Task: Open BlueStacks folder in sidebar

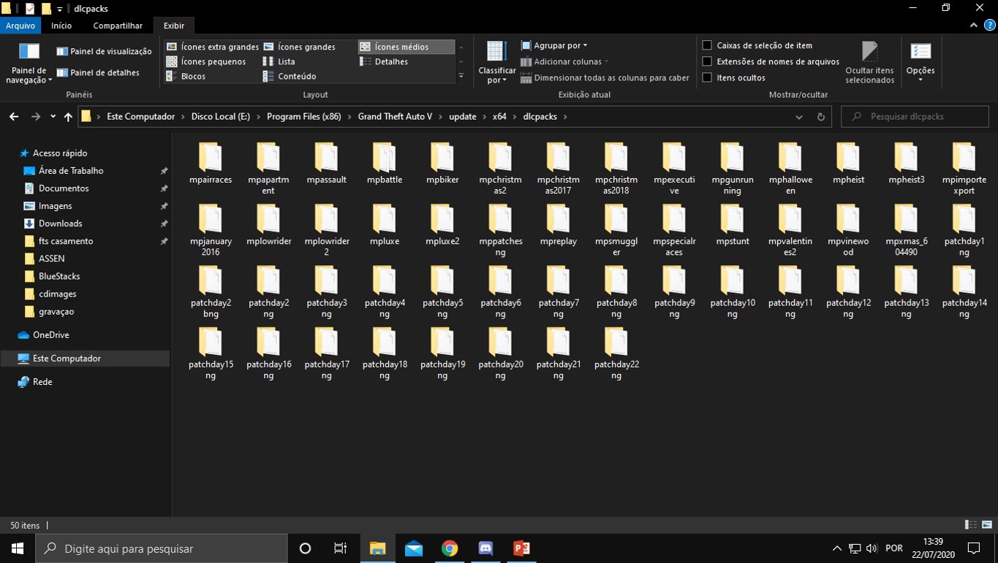Action: (59, 276)
